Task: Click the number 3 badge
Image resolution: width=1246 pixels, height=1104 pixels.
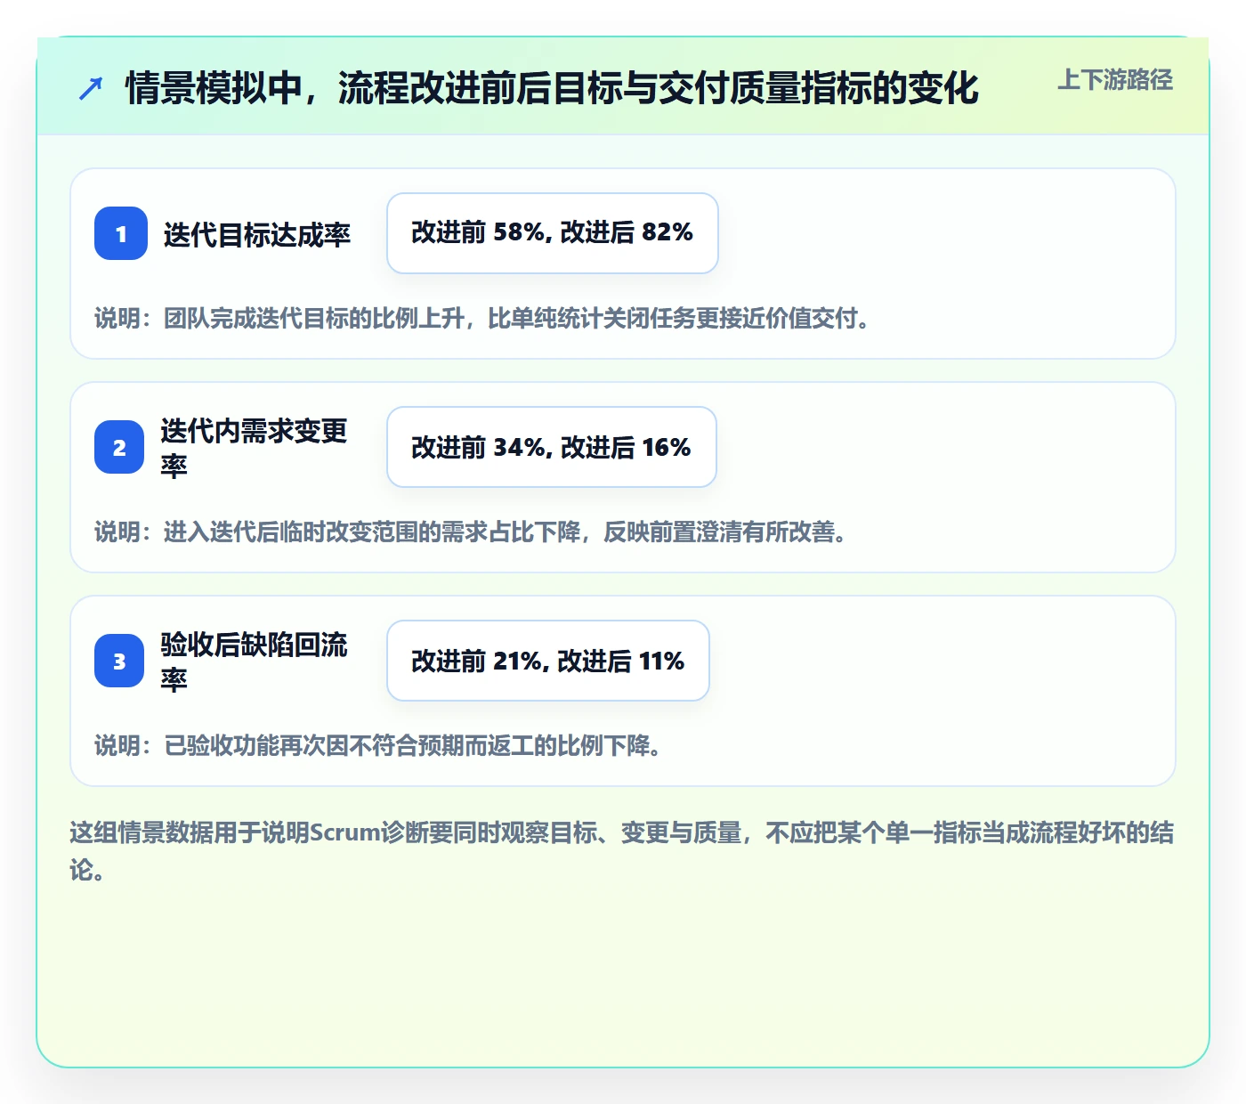Action: pos(119,661)
